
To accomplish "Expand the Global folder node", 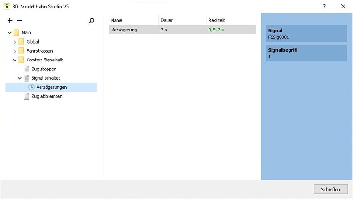I will [x=15, y=42].
